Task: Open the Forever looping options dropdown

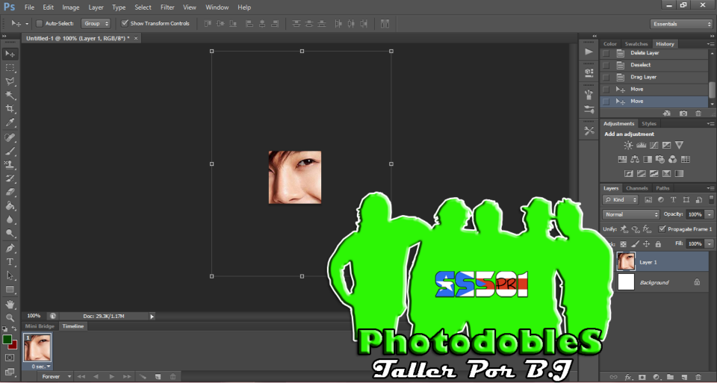Action: (x=56, y=376)
